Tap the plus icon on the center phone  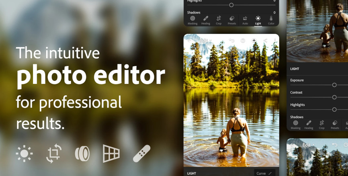coord(254,41)
